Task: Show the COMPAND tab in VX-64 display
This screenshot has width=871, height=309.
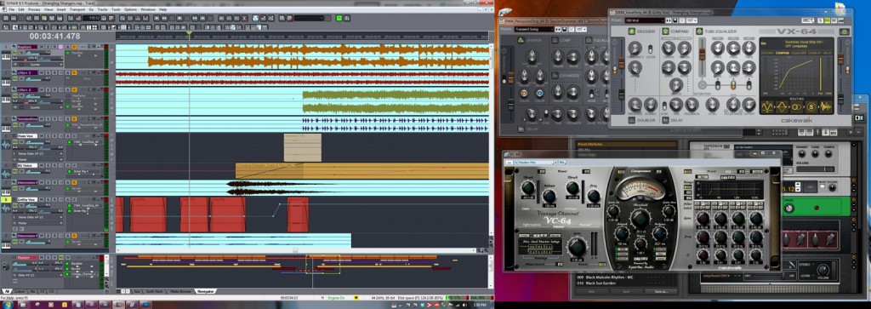Action: click(783, 53)
